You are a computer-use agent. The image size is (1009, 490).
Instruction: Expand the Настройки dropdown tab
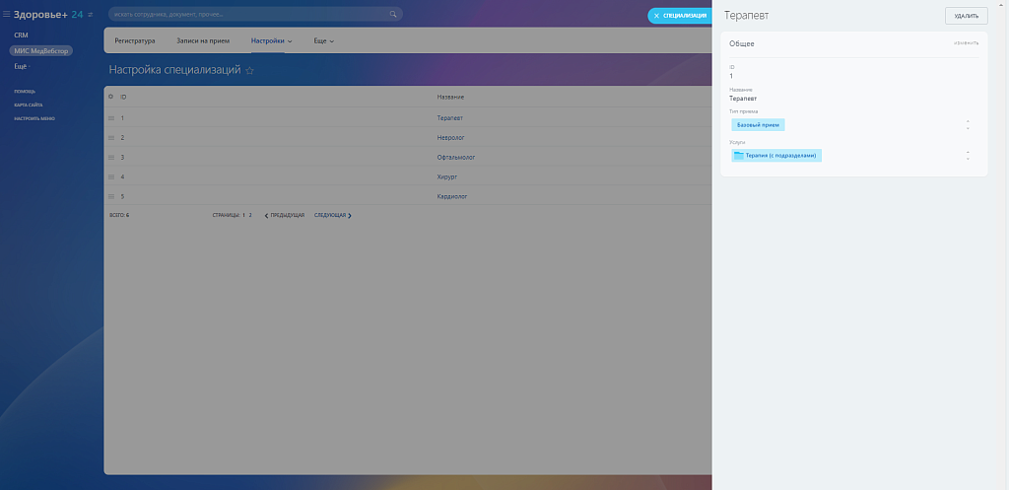(271, 41)
